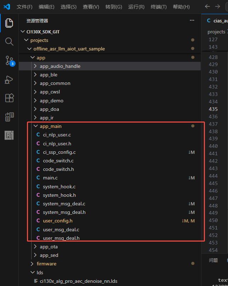The image size is (228, 286).
Task: Open main.c file in explorer
Action: pyautogui.click(x=50, y=178)
